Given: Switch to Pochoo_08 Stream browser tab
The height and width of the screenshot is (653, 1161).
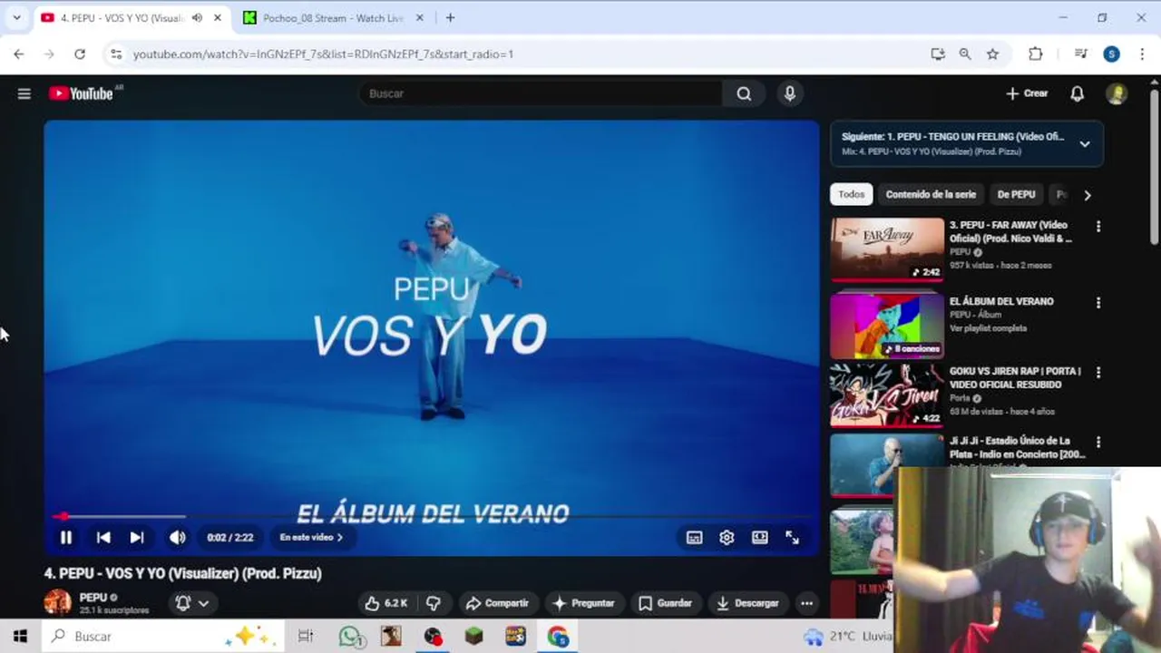Looking at the screenshot, I should tap(332, 18).
